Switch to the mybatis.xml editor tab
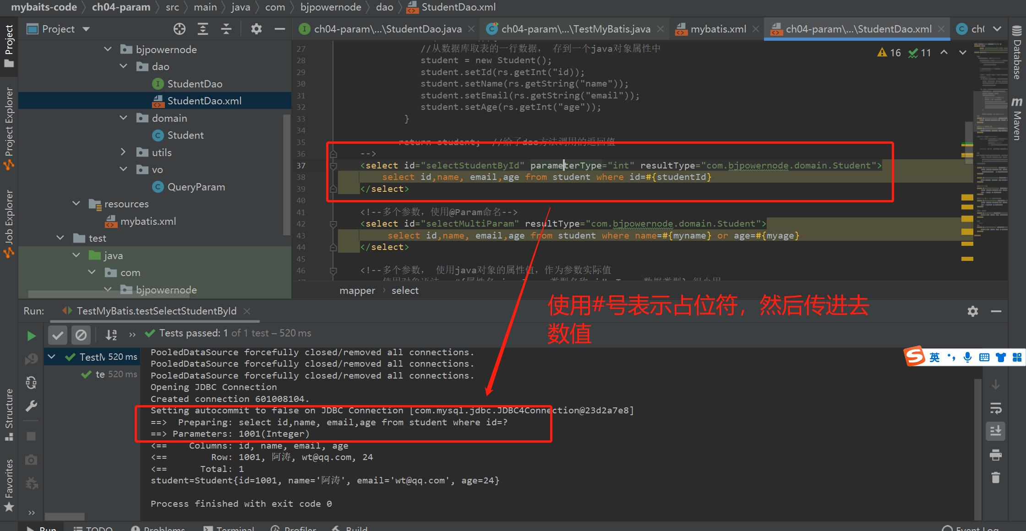The height and width of the screenshot is (531, 1026). (x=718, y=29)
